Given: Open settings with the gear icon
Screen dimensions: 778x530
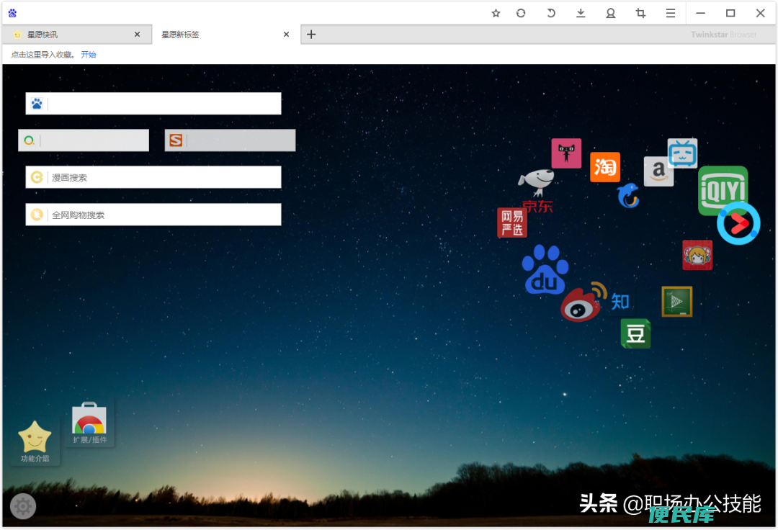Looking at the screenshot, I should (x=23, y=506).
